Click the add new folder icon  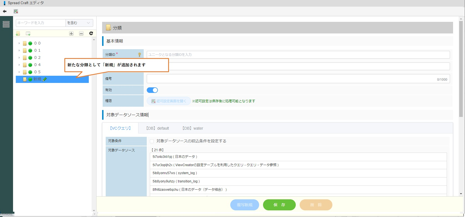click(x=18, y=33)
